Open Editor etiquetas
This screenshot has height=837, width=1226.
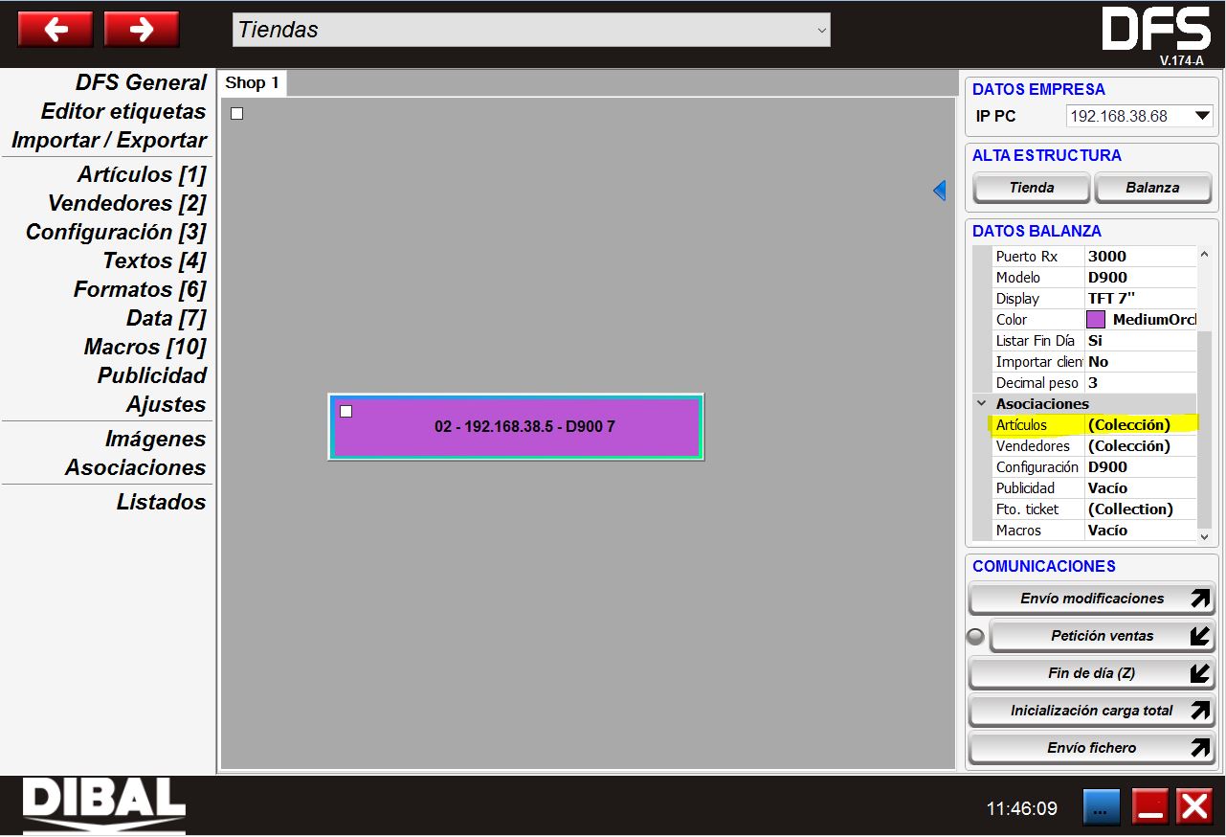coord(123,111)
